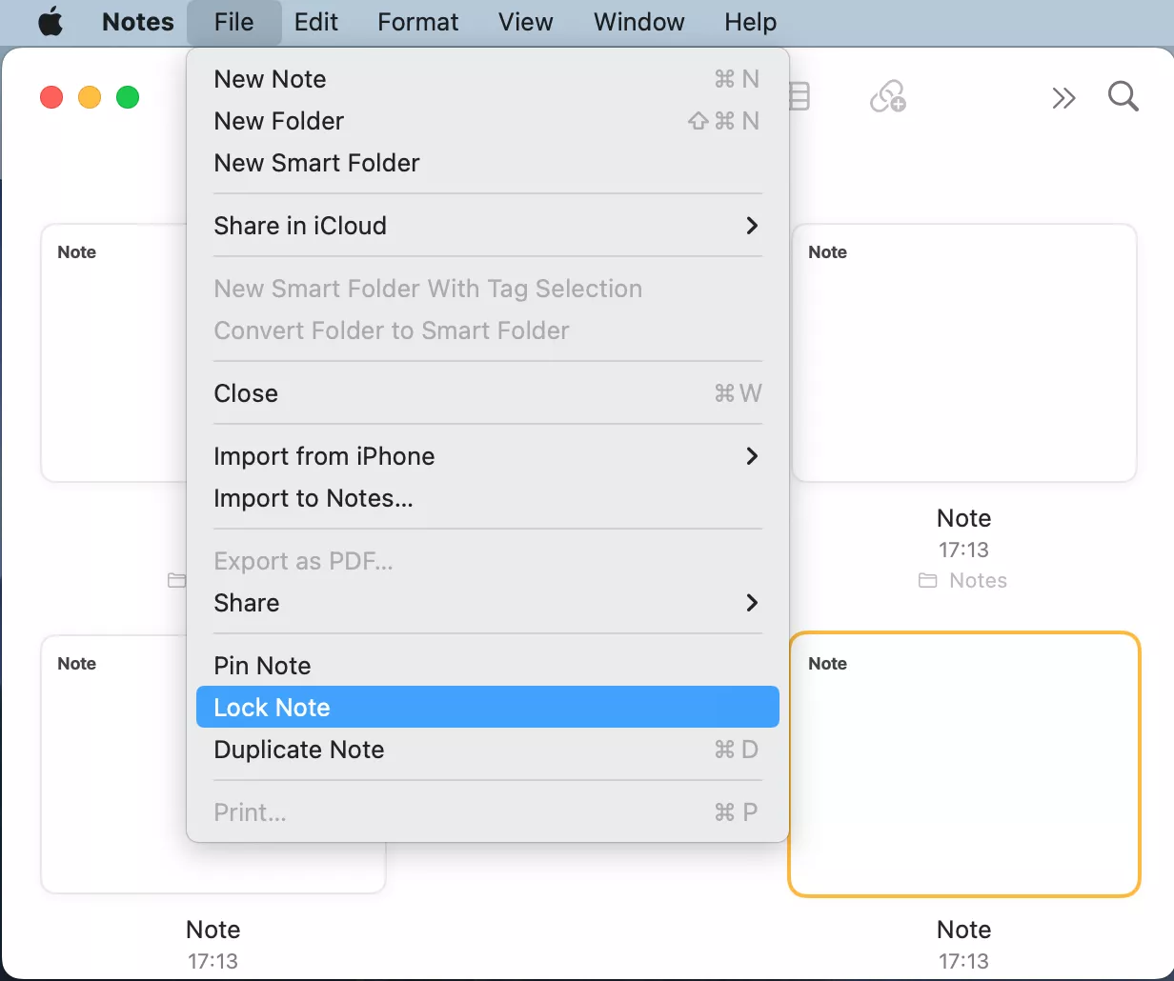Viewport: 1174px width, 981px height.
Task: Click the search magnifier icon
Action: tap(1123, 96)
